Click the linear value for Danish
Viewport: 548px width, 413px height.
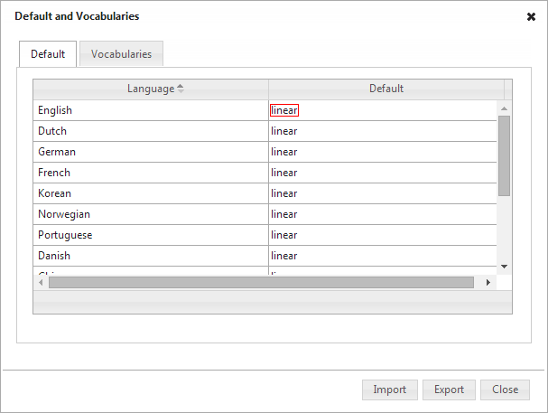coord(283,256)
